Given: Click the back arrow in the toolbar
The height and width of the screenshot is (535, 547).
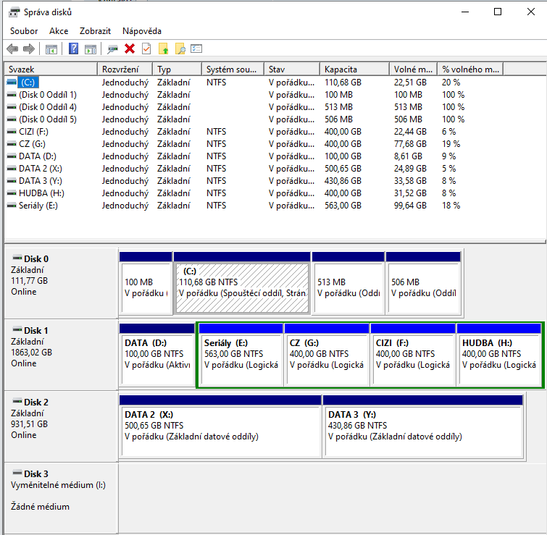Looking at the screenshot, I should click(x=12, y=49).
